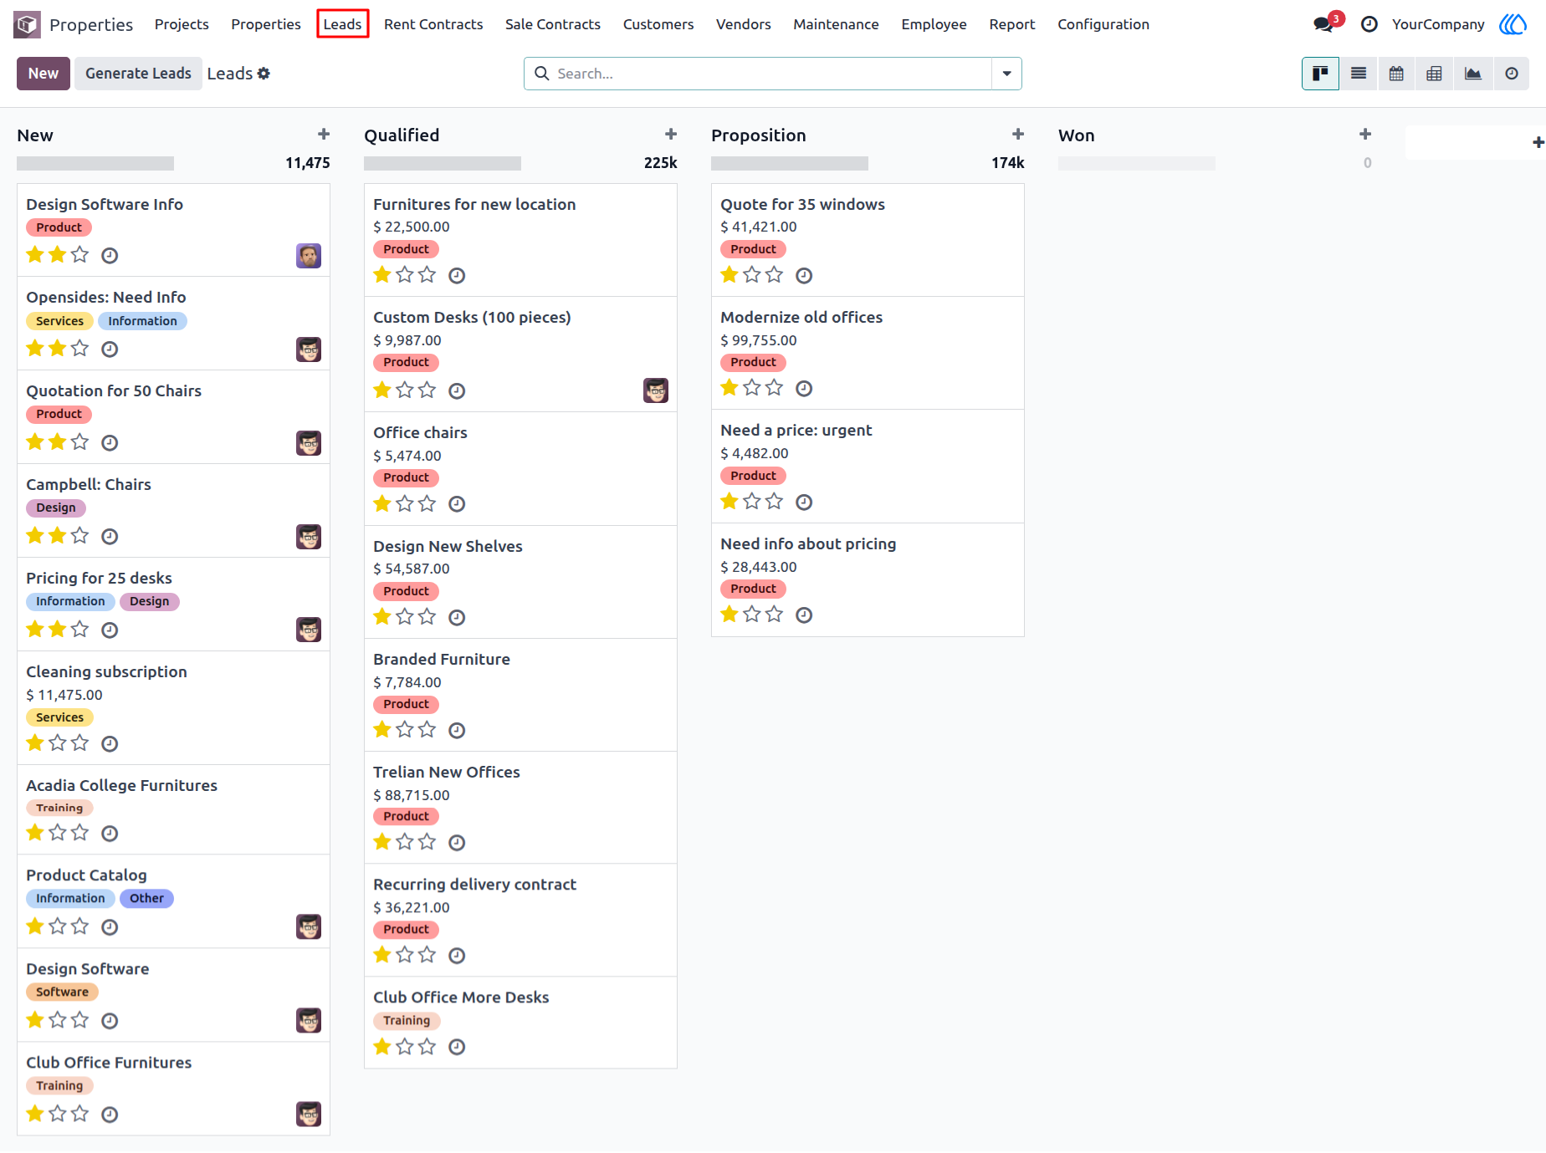Set third star on Opensides: Need Info

79,349
